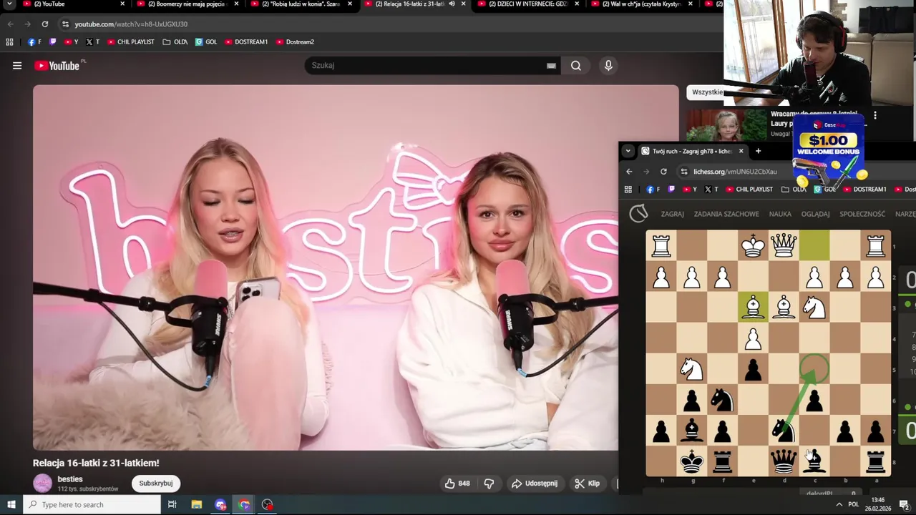Screen dimensions: 916x515
Task: Reload the YouTube page
Action: pyautogui.click(x=44, y=24)
